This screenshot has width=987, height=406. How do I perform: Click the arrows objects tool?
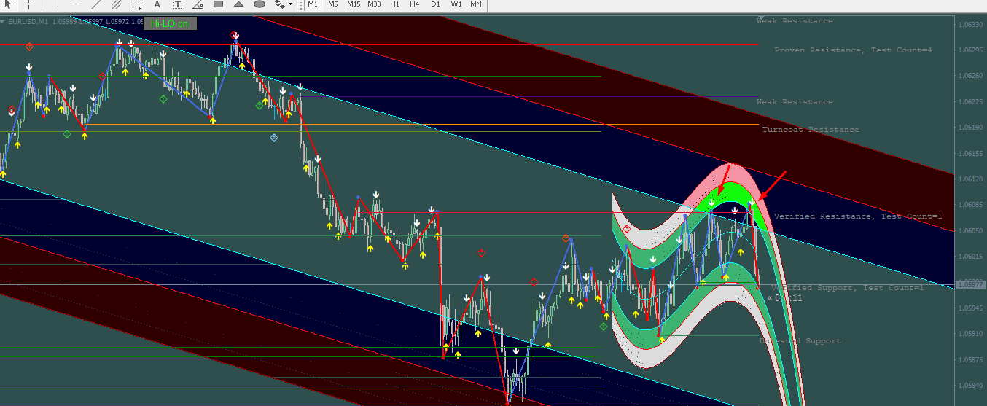click(278, 4)
